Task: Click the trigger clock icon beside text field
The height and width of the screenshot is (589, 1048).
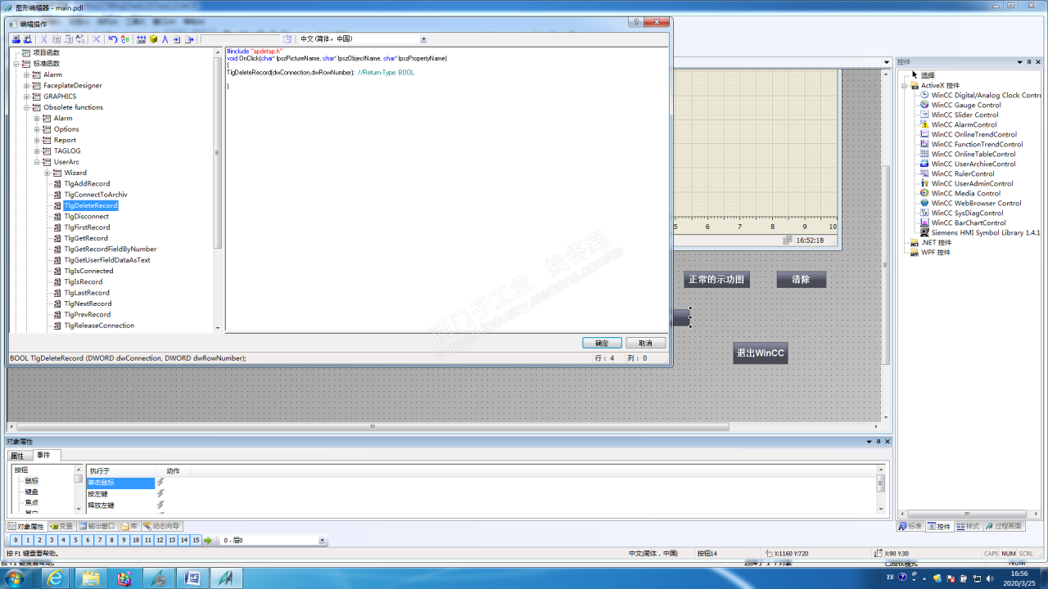Action: click(287, 39)
